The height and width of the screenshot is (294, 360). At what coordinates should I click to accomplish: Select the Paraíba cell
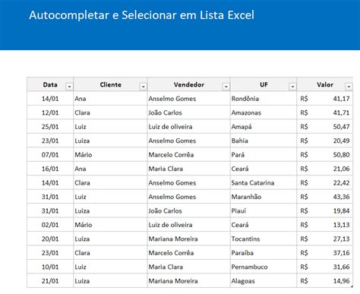pos(264,253)
